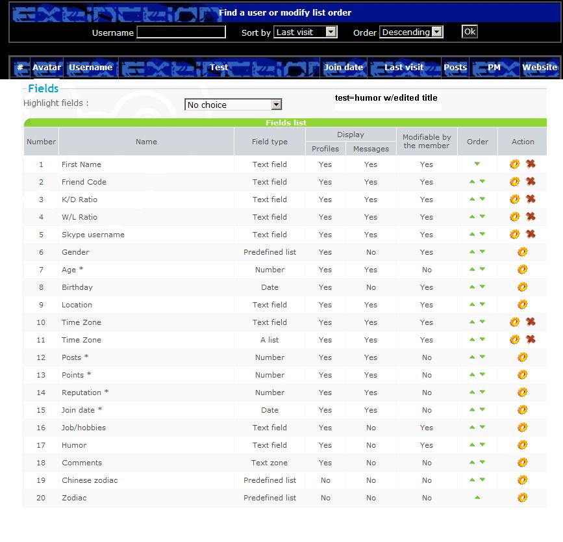Screen dimensions: 563x542
Task: Move Points field up
Action: click(x=472, y=375)
